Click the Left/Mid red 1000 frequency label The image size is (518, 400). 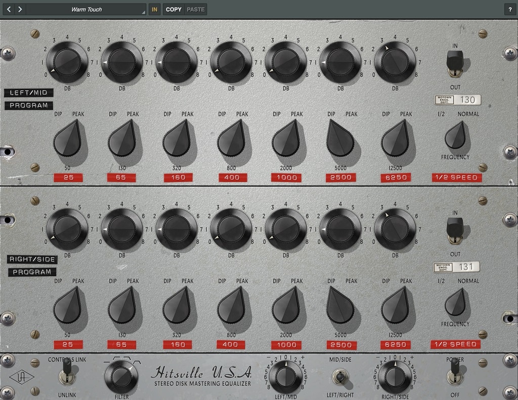286,177
